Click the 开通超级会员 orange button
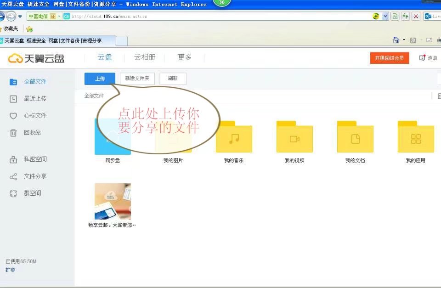 [x=389, y=58]
